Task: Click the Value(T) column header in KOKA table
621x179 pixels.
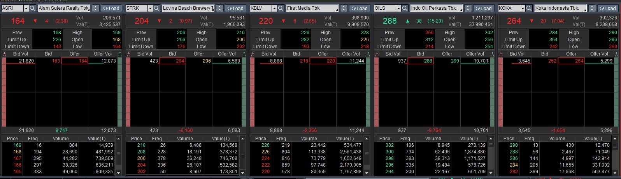Action: click(593, 139)
